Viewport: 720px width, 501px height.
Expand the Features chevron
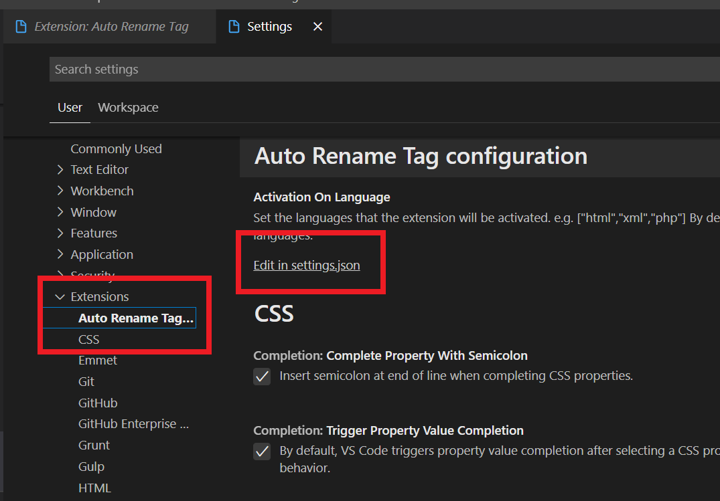(60, 233)
